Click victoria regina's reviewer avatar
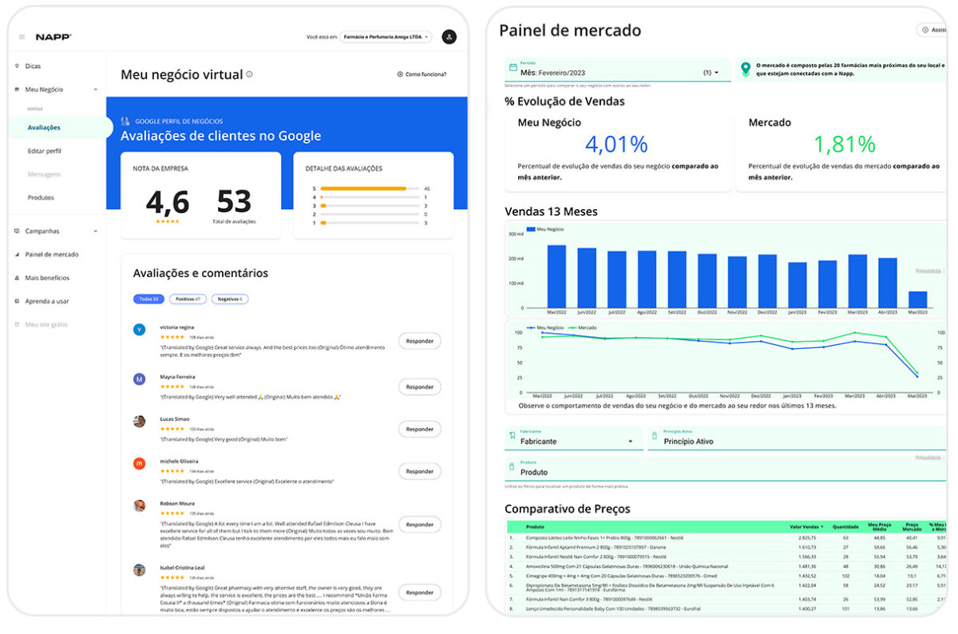 [x=140, y=329]
